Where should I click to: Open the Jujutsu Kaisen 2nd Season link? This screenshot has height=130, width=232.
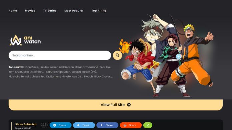[x=57, y=67]
